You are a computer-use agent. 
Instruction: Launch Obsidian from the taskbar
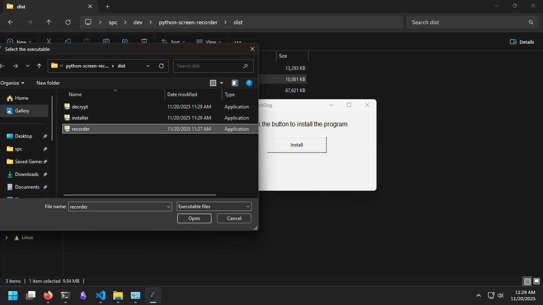pos(83,295)
